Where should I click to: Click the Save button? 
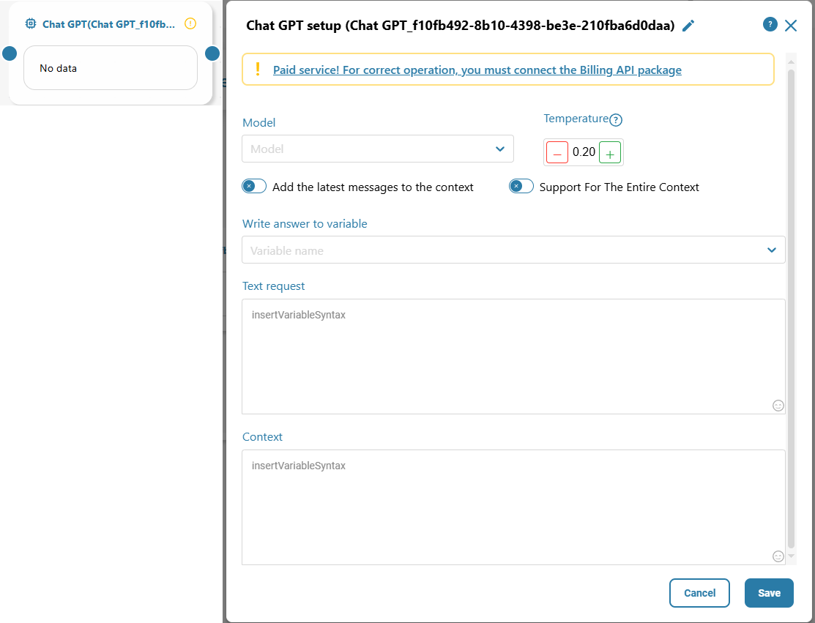pos(770,593)
